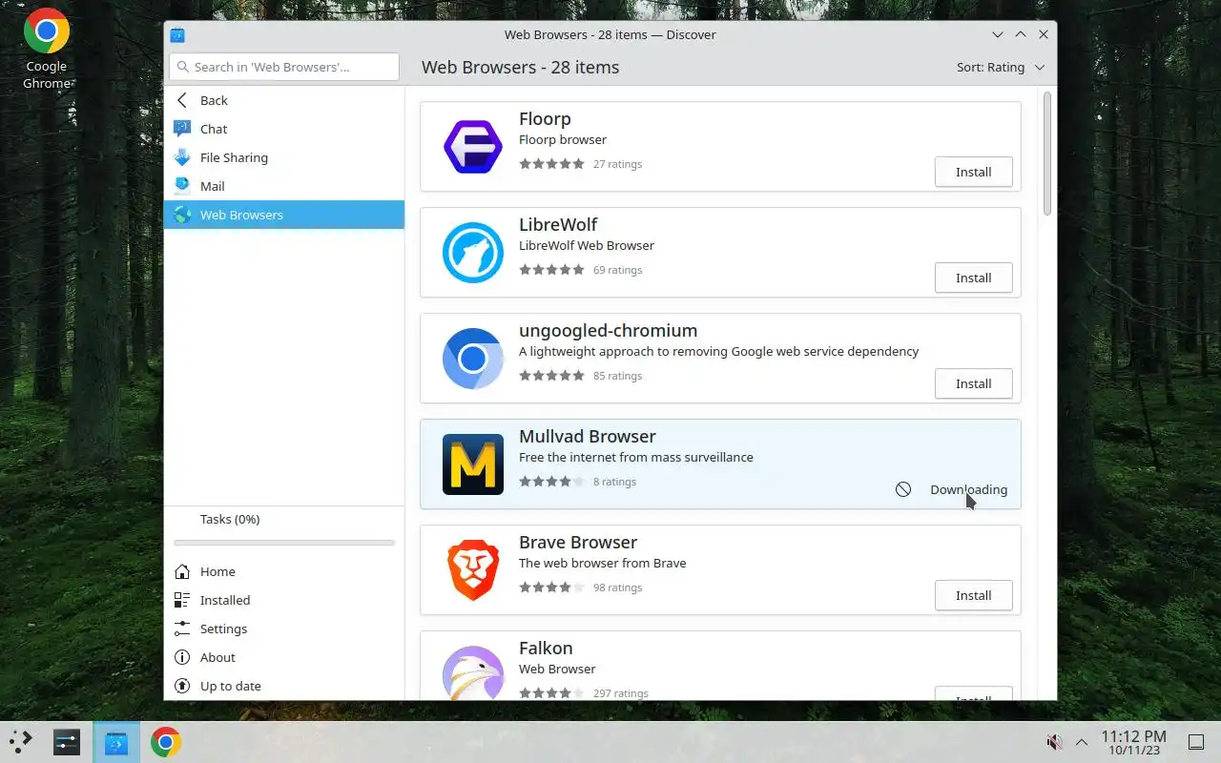Click the LibreWolf wolf icon
The height and width of the screenshot is (763, 1221).
point(473,253)
